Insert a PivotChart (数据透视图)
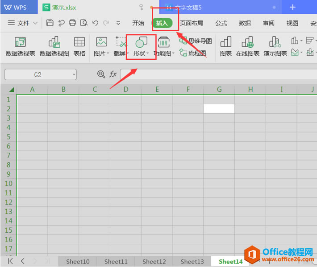 (x=54, y=46)
